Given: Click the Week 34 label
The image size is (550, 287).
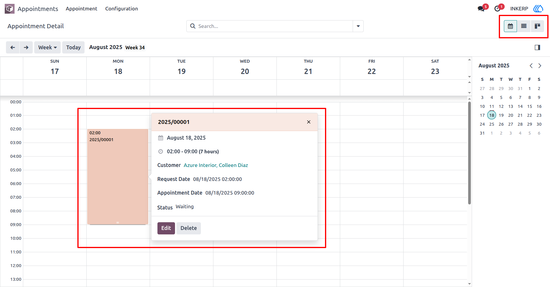Looking at the screenshot, I should click(x=135, y=48).
